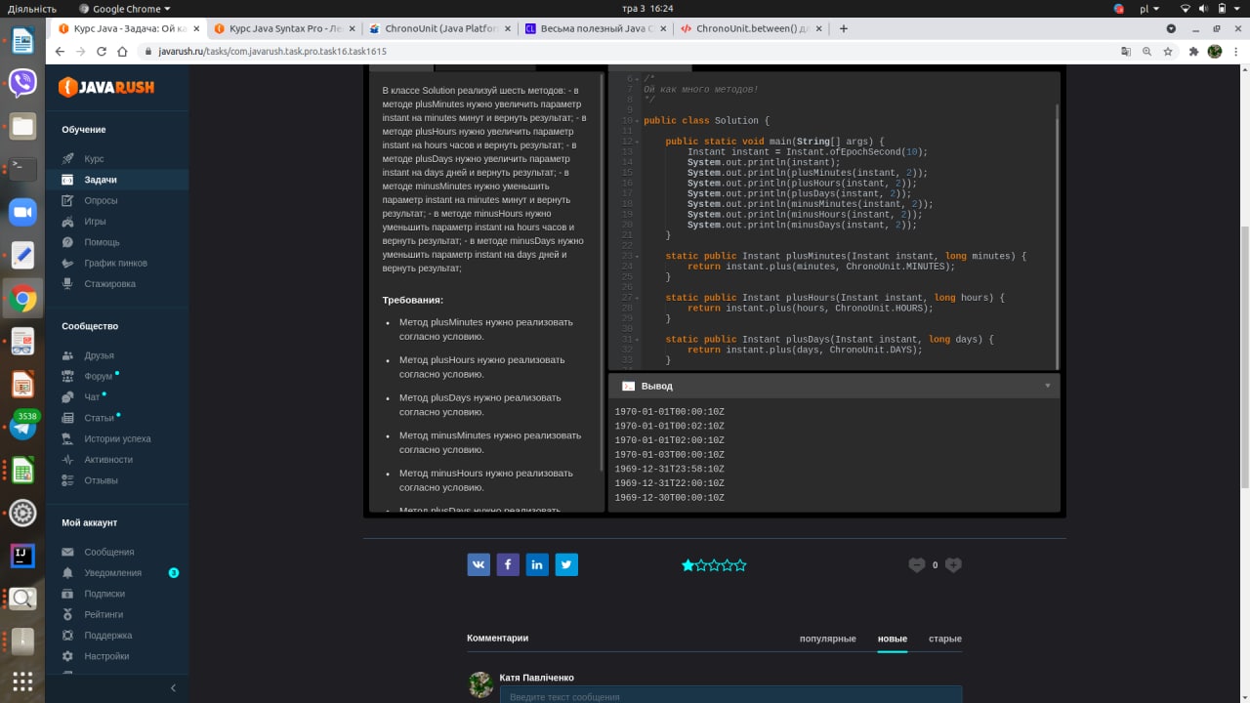Open Статьи section

click(99, 418)
